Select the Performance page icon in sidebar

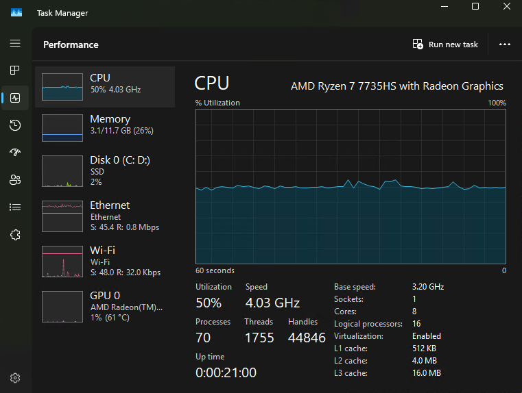[x=15, y=98]
